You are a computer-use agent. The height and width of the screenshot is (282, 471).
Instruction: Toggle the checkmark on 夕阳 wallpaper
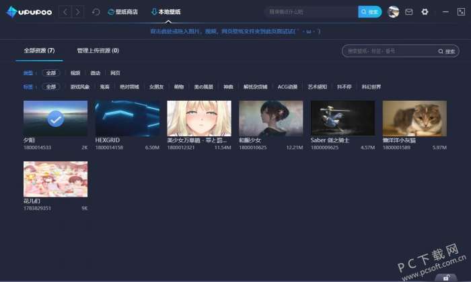pos(56,119)
